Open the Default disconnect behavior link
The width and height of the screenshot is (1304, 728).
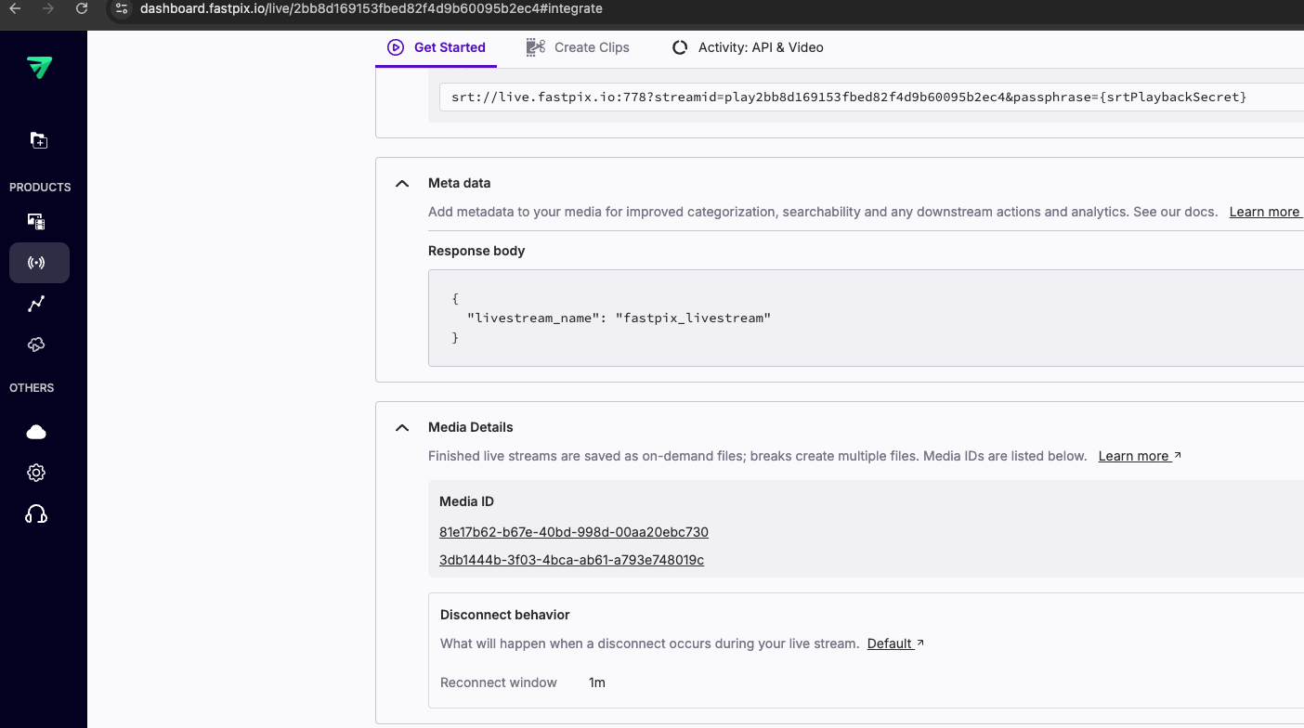890,643
